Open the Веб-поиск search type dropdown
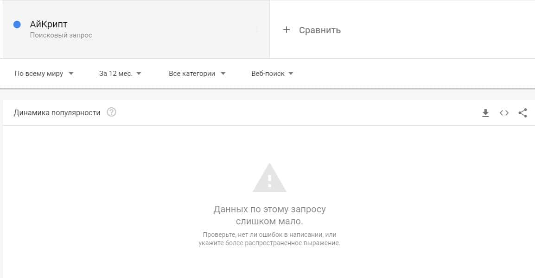Viewport: 535px width, 278px height. pyautogui.click(x=272, y=74)
